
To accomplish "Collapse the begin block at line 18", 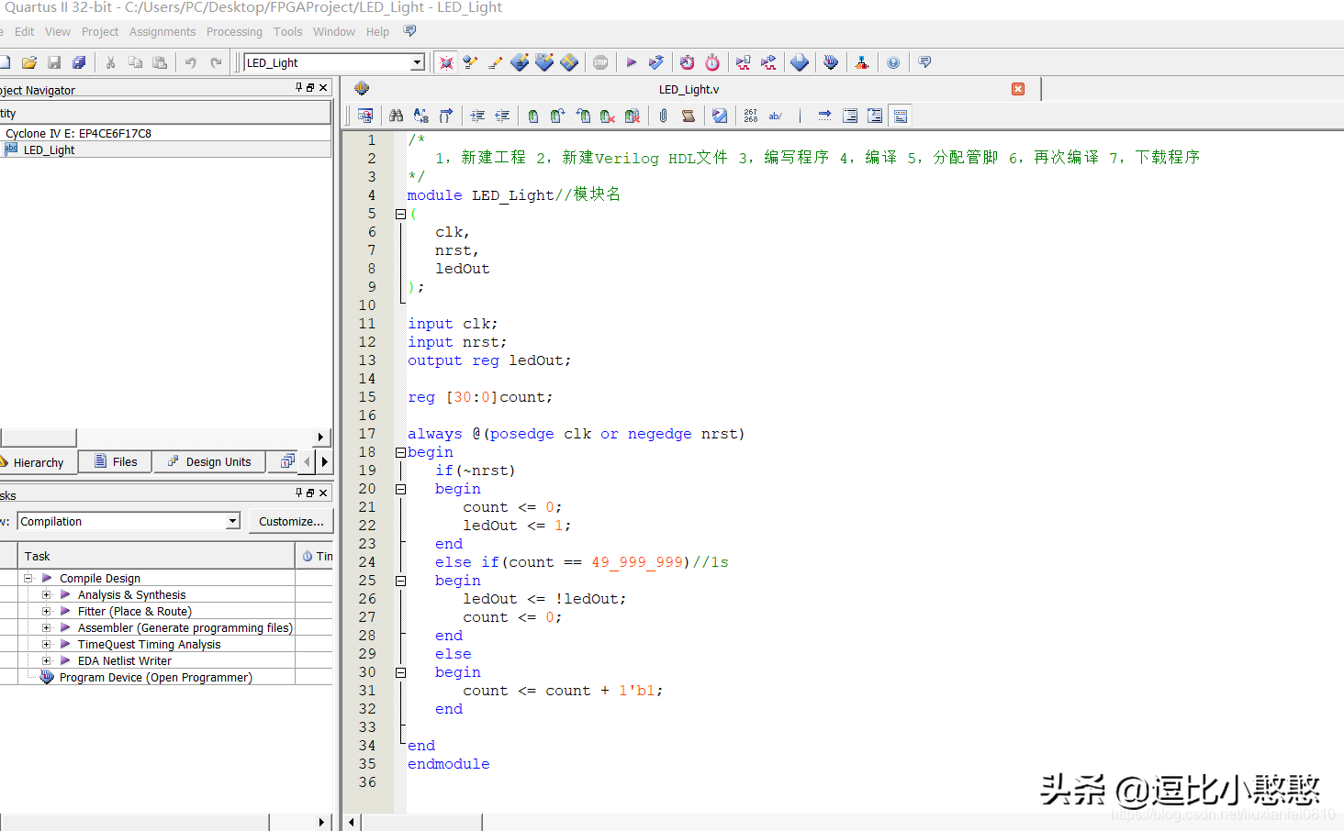I will tap(400, 452).
